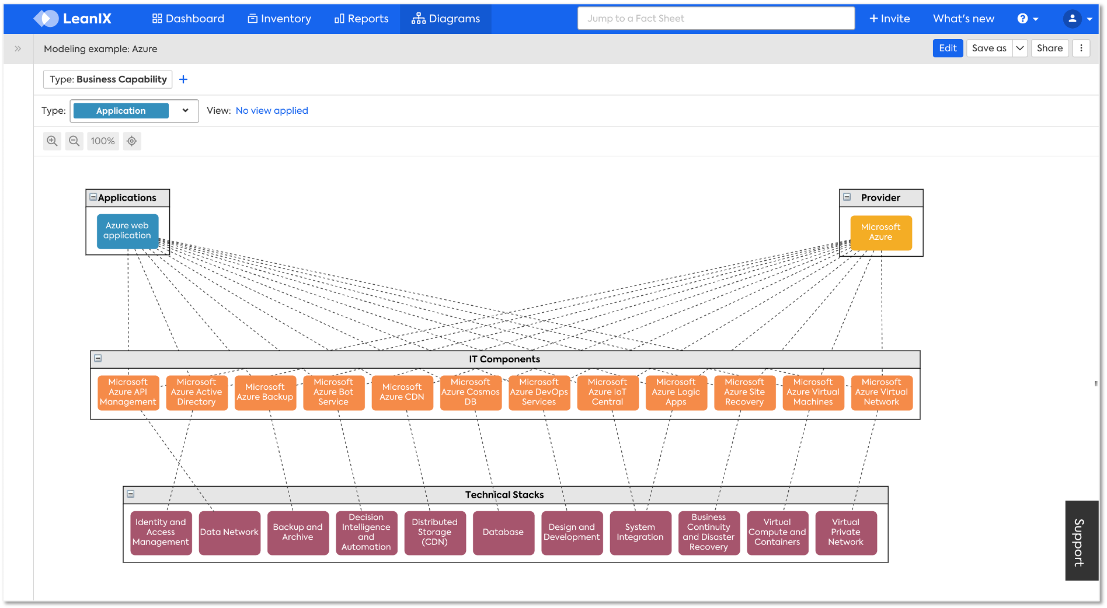Select the System Integration node
Screen dimensions: 1107x608
point(640,533)
